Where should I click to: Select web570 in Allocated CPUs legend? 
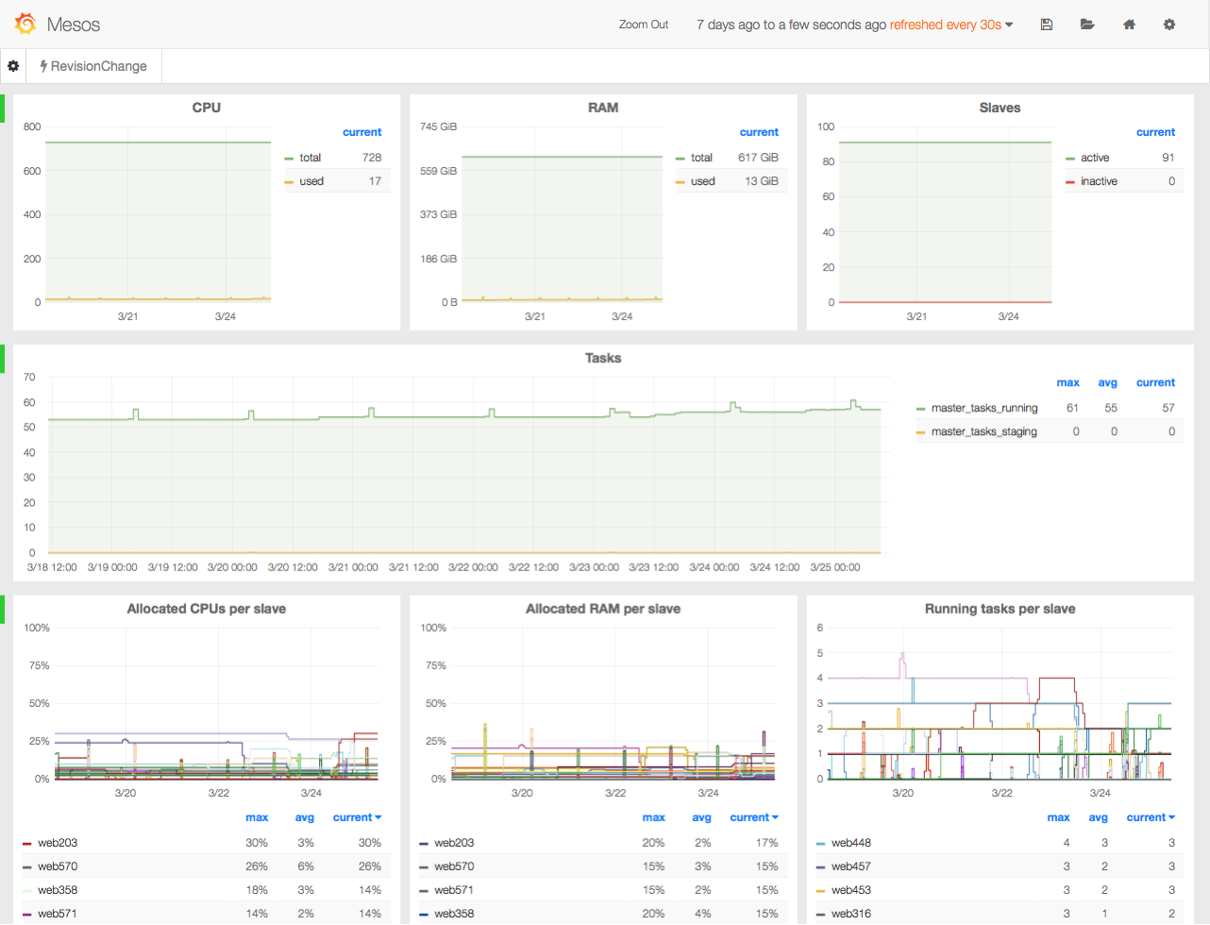[x=58, y=866]
